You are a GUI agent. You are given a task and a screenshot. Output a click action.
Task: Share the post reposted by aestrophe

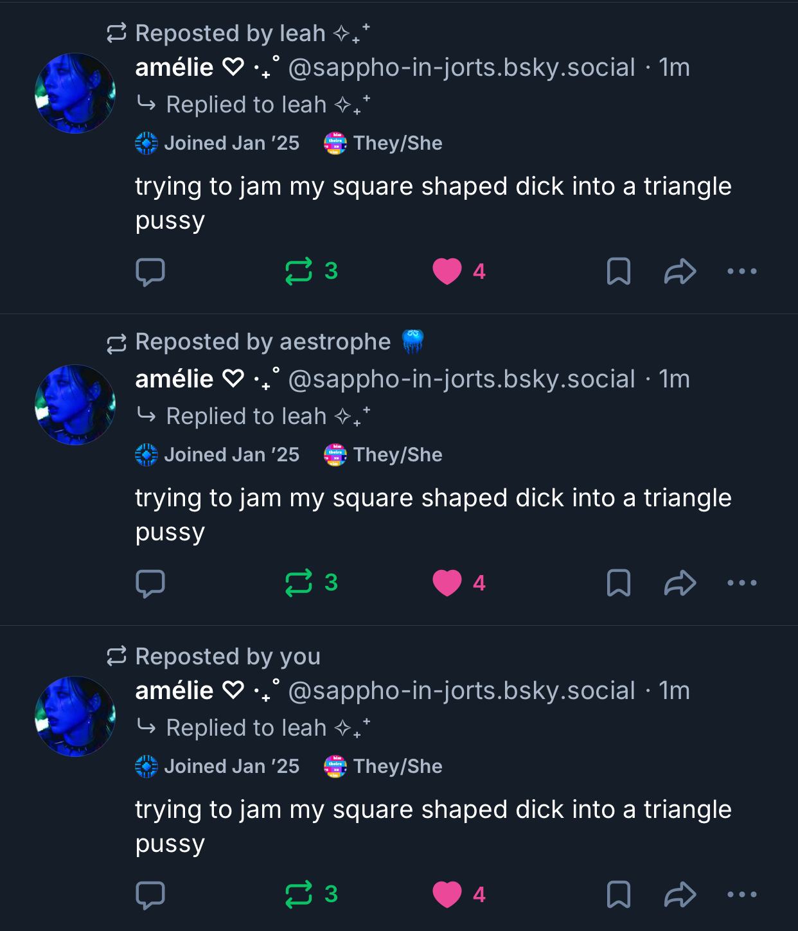(x=680, y=583)
